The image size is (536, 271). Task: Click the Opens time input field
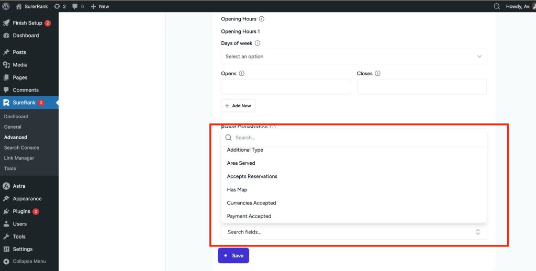pos(286,87)
